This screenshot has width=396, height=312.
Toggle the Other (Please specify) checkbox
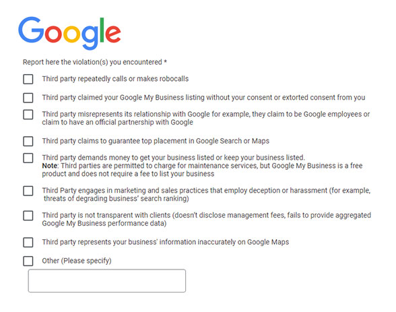[28, 261]
